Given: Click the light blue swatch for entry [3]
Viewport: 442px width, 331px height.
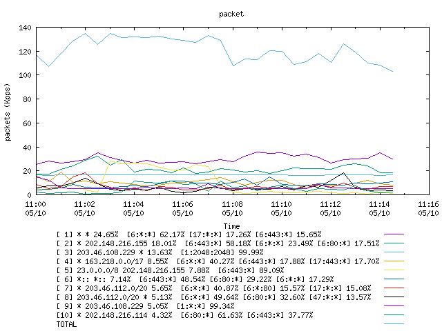Looking at the screenshot, I should 394,252.
